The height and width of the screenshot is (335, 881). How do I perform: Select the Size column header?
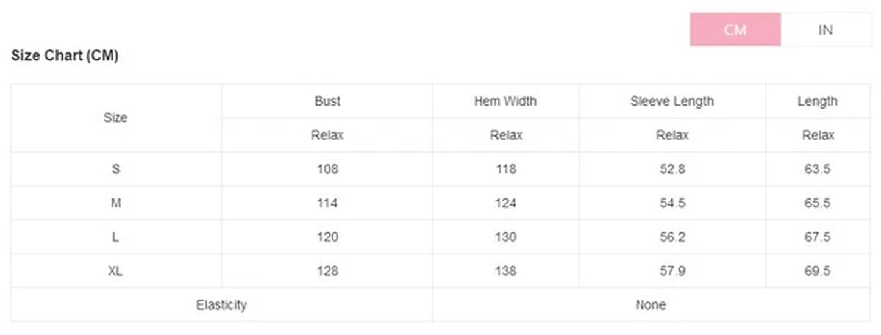[115, 118]
